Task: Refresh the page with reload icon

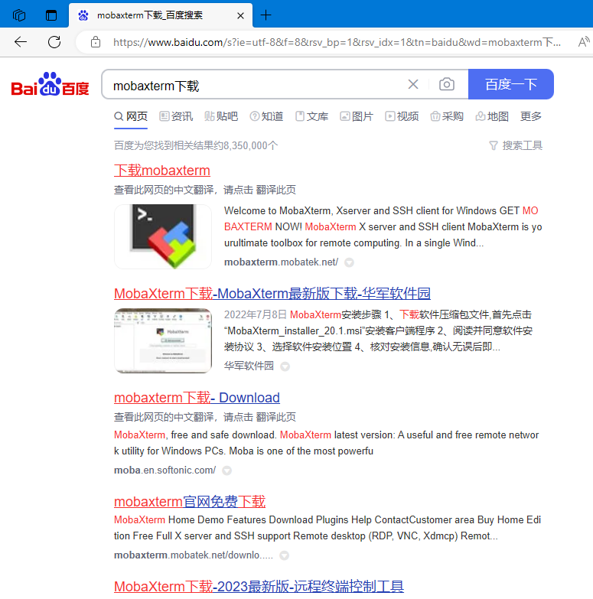Action: point(54,42)
